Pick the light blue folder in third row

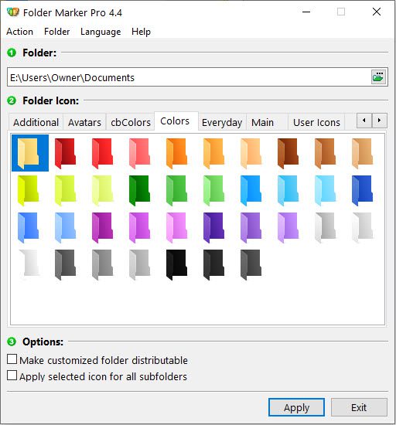click(x=65, y=227)
